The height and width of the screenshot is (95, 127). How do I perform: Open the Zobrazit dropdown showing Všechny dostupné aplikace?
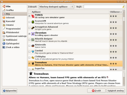coord(56,7)
